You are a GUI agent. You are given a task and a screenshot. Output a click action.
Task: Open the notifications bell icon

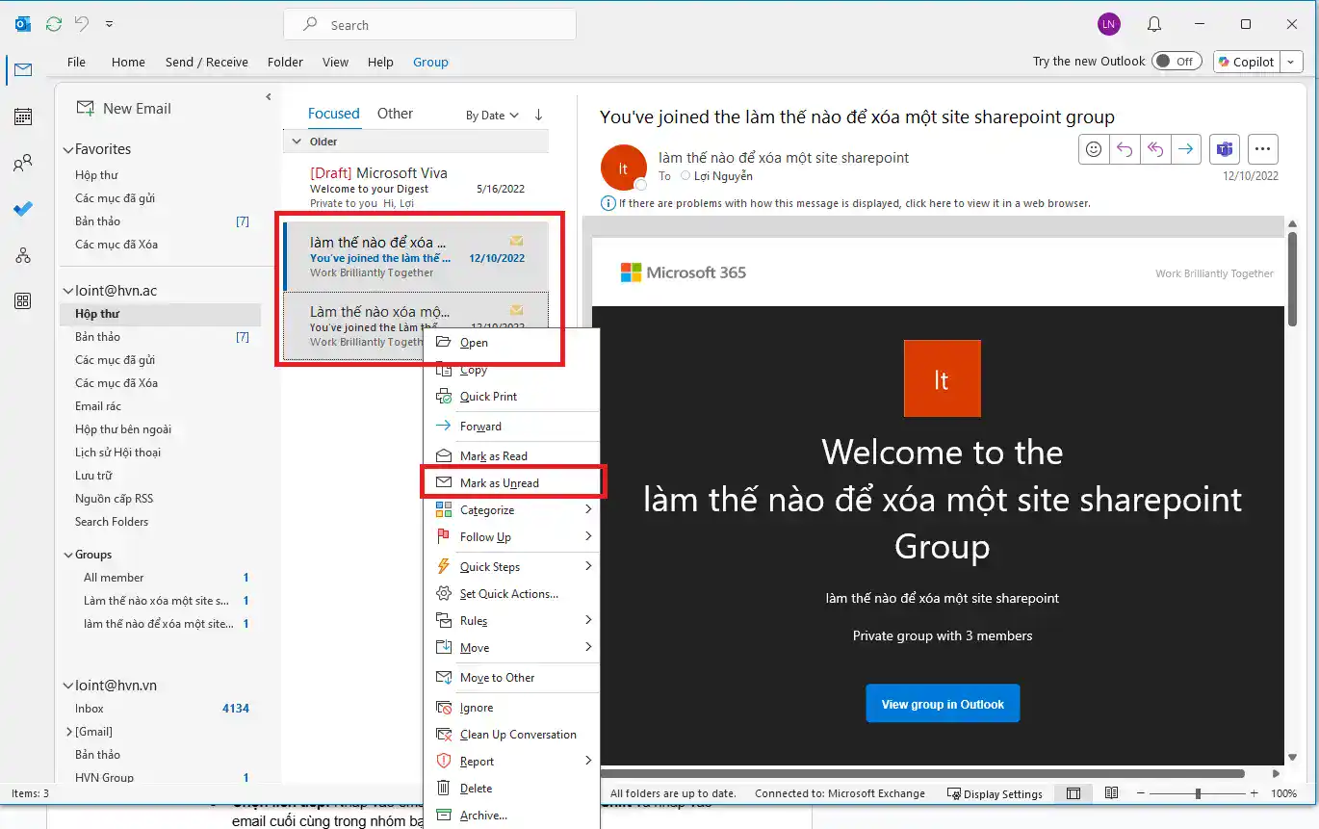click(x=1153, y=24)
